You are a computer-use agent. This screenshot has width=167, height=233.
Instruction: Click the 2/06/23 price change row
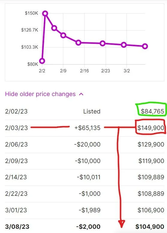click(x=85, y=144)
